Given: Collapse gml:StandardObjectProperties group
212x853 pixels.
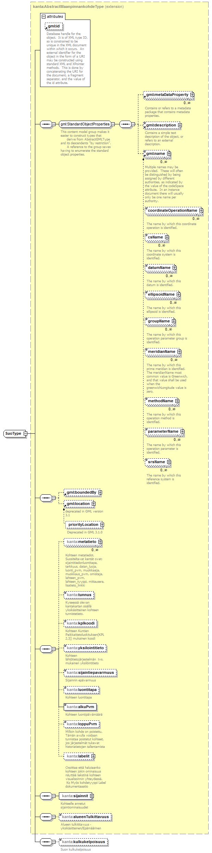Looking at the screenshot, I should click(x=113, y=124).
